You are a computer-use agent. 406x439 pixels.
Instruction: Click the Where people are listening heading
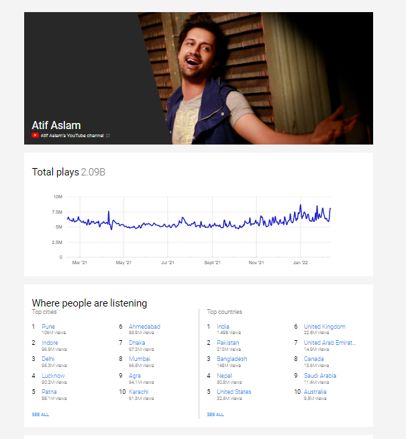pyautogui.click(x=89, y=303)
